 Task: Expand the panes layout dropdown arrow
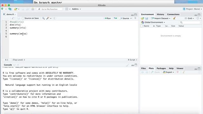click(x=70, y=9)
